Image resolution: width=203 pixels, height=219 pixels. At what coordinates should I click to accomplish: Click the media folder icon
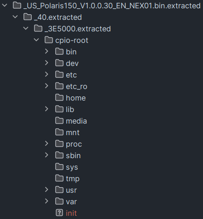pyautogui.click(x=59, y=121)
